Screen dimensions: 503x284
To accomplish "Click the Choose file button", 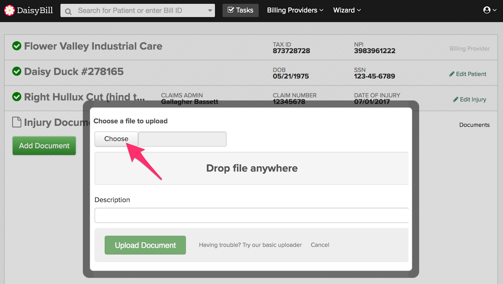I will (116, 139).
